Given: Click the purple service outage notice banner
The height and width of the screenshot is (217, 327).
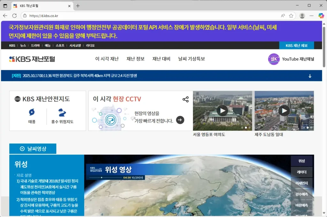Looking at the screenshot, I should point(161,31).
